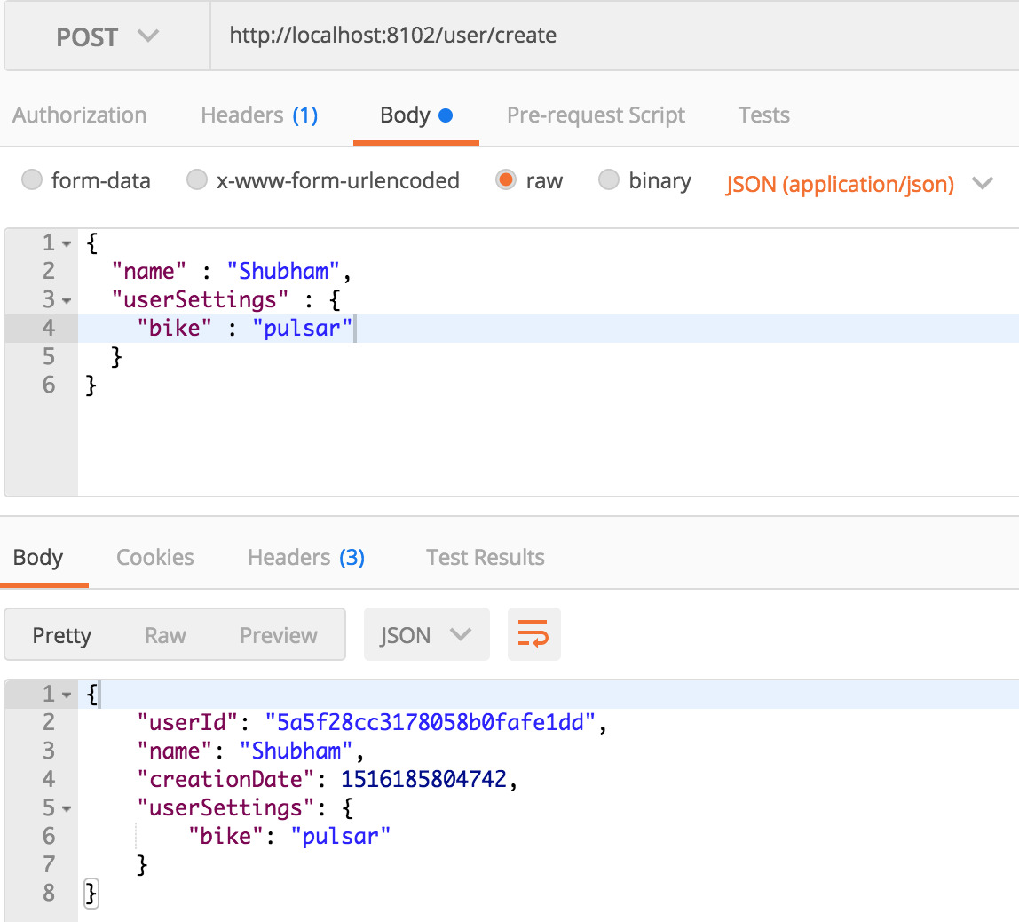Switch to the Authorization tab
Screen dimensions: 1019x922
[x=79, y=115]
